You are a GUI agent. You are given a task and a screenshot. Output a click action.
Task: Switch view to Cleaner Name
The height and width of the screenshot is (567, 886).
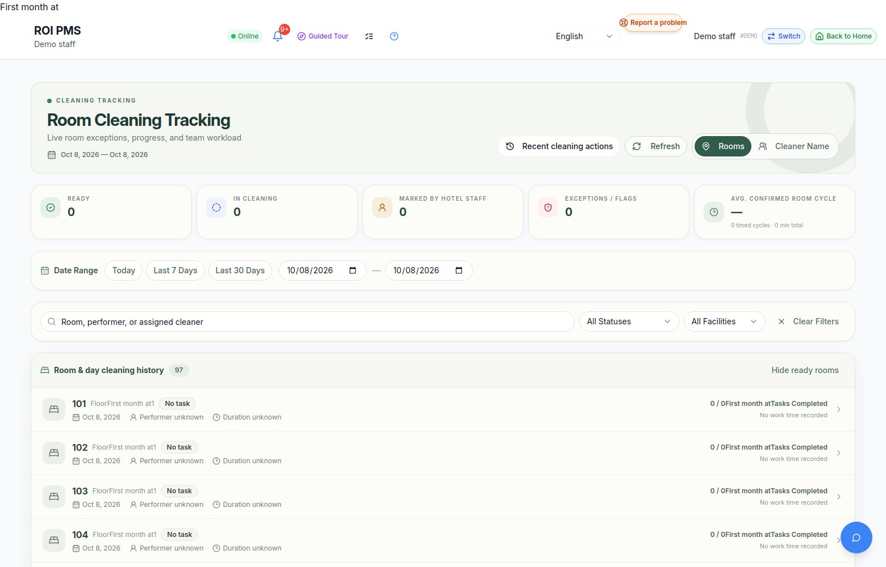coord(794,146)
